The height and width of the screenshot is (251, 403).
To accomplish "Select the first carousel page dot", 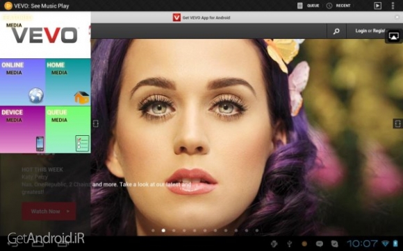I will click(x=153, y=230).
